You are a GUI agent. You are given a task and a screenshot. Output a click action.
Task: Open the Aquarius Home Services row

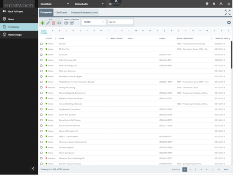[135, 126]
